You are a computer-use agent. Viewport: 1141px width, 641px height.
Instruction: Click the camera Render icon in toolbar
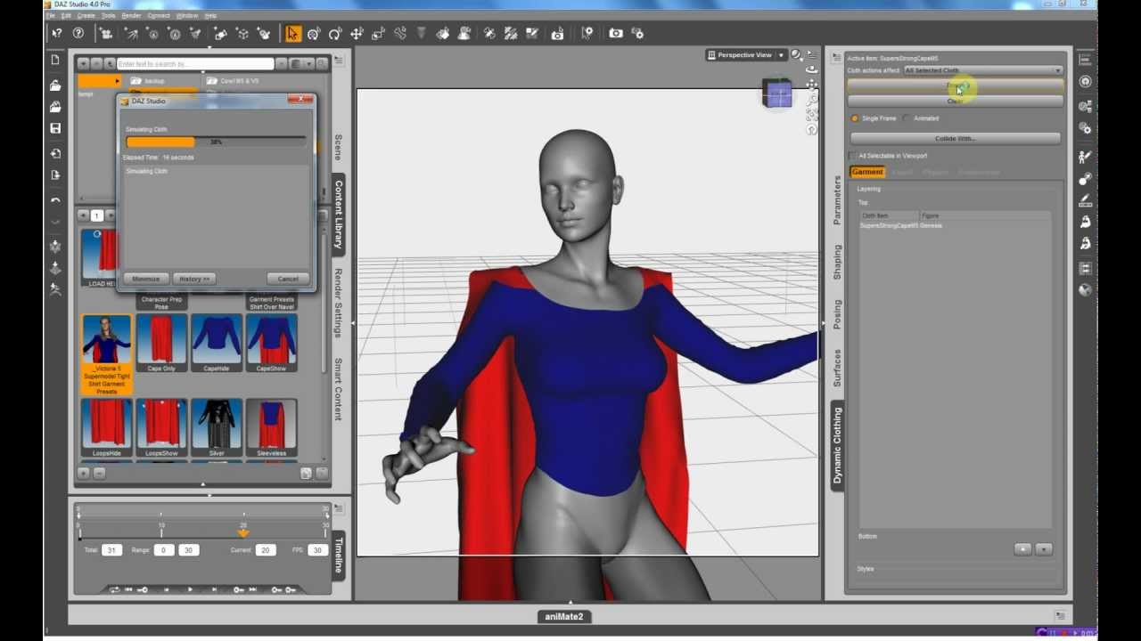coord(616,34)
